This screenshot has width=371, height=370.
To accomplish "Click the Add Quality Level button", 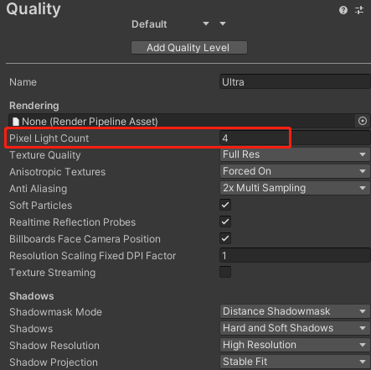I will pyautogui.click(x=189, y=48).
